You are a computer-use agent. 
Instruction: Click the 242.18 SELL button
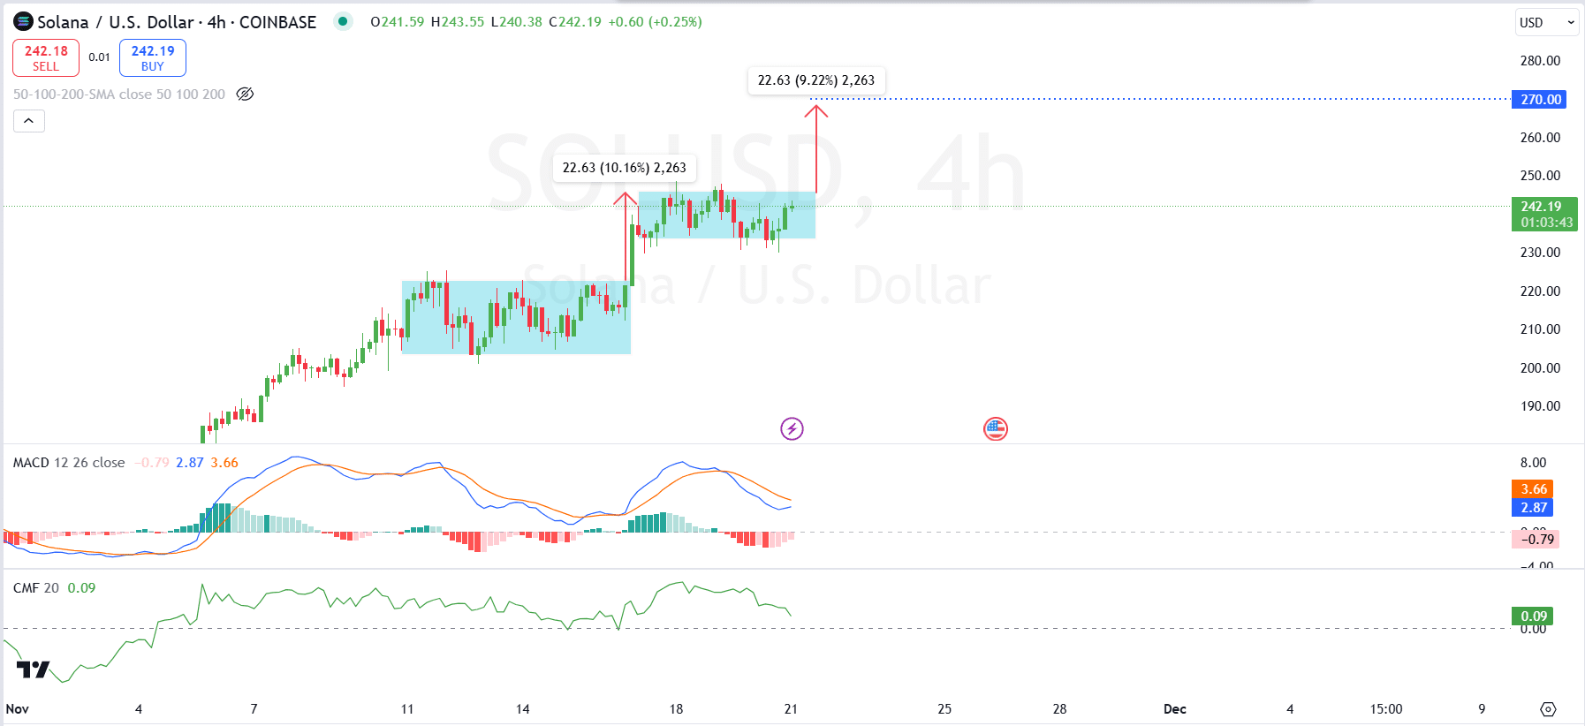46,57
